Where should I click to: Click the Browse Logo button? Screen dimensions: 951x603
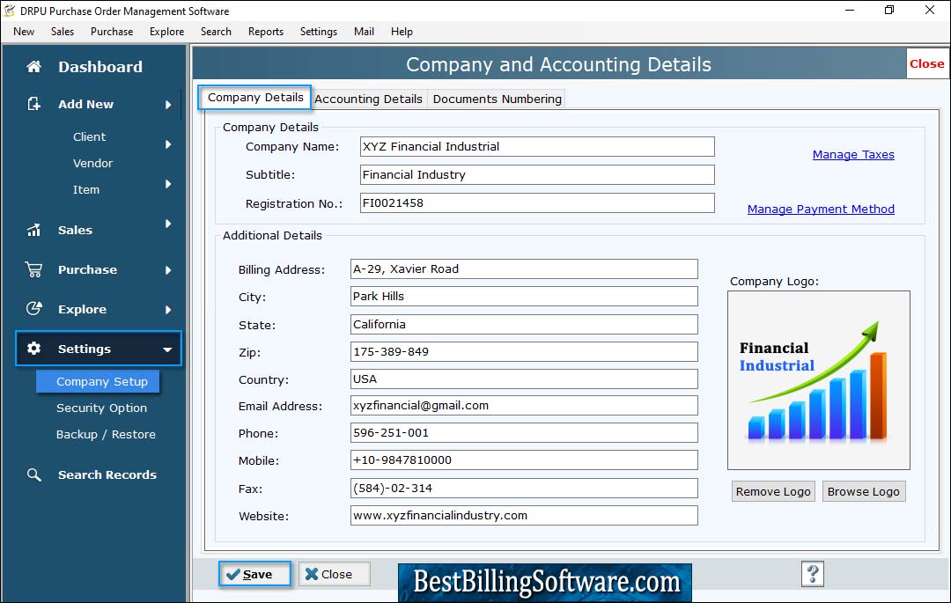(863, 491)
